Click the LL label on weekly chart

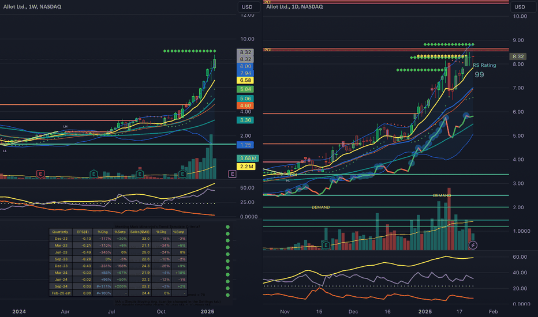click(x=5, y=151)
